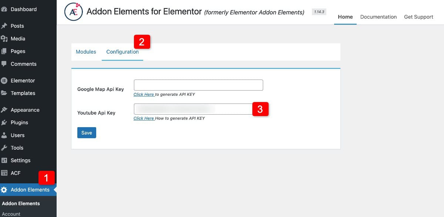This screenshot has height=217, width=444.
Task: Click the Addon Elements gear icon
Action: (x=4, y=190)
